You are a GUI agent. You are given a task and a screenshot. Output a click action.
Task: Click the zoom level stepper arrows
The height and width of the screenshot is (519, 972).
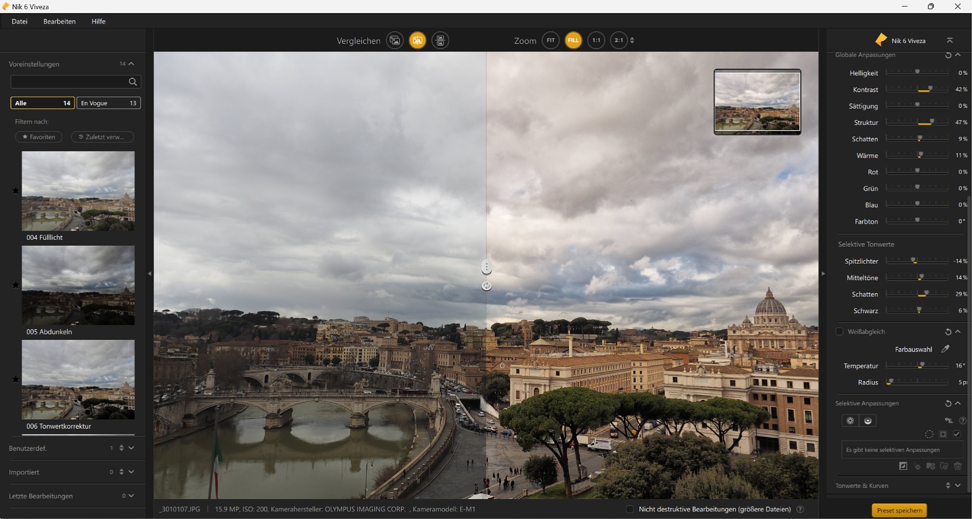click(x=632, y=40)
